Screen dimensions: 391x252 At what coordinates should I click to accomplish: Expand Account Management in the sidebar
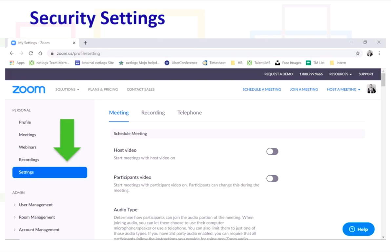pos(39,230)
